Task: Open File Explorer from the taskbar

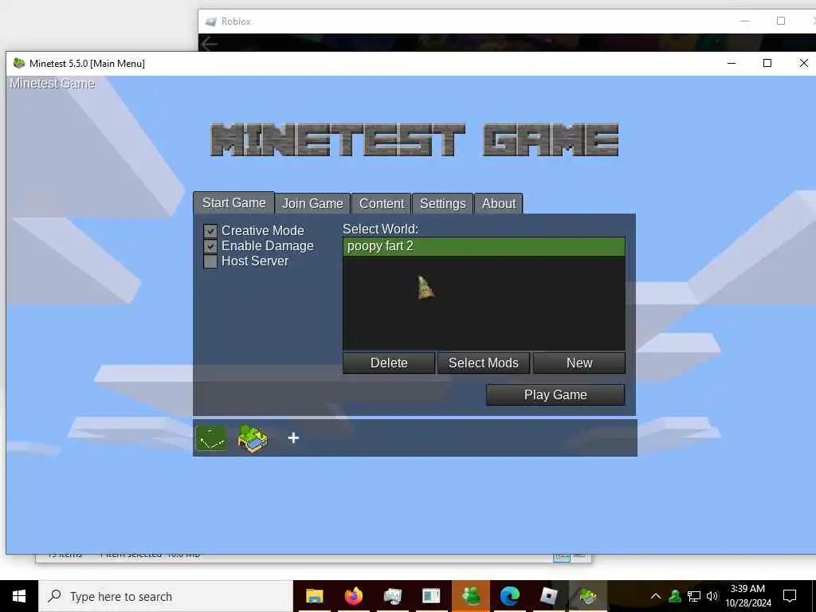Action: coord(314,596)
